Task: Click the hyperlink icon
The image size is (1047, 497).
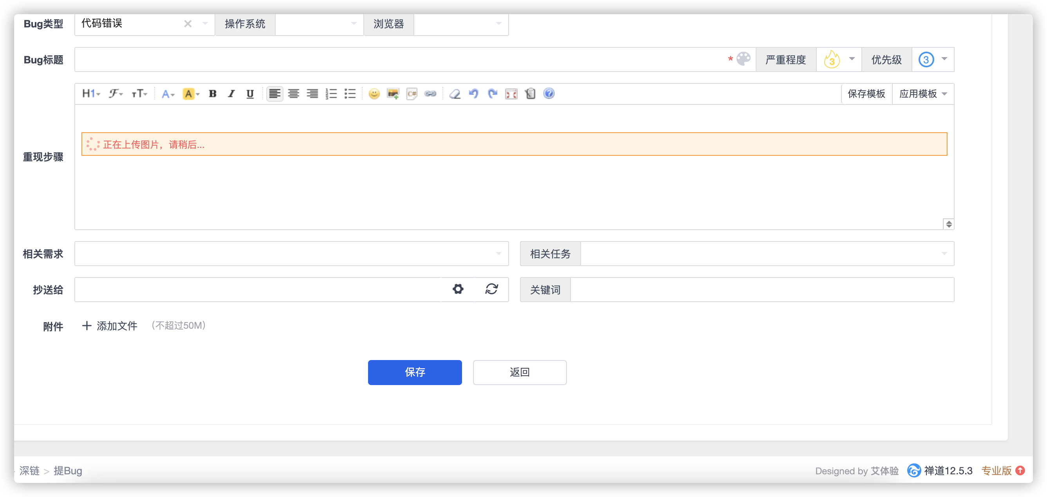Action: [x=430, y=94]
